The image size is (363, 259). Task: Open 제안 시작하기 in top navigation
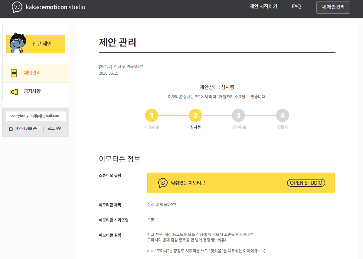point(263,7)
